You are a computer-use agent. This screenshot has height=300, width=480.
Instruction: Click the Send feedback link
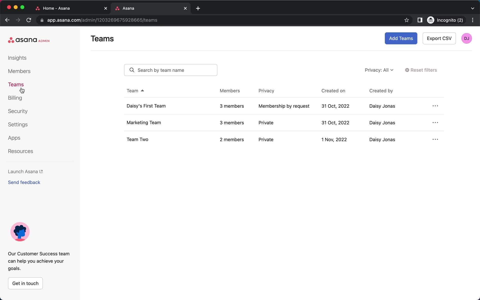click(24, 182)
